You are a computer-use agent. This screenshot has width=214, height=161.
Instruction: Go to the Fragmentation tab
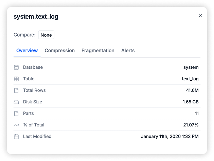[x=98, y=51]
